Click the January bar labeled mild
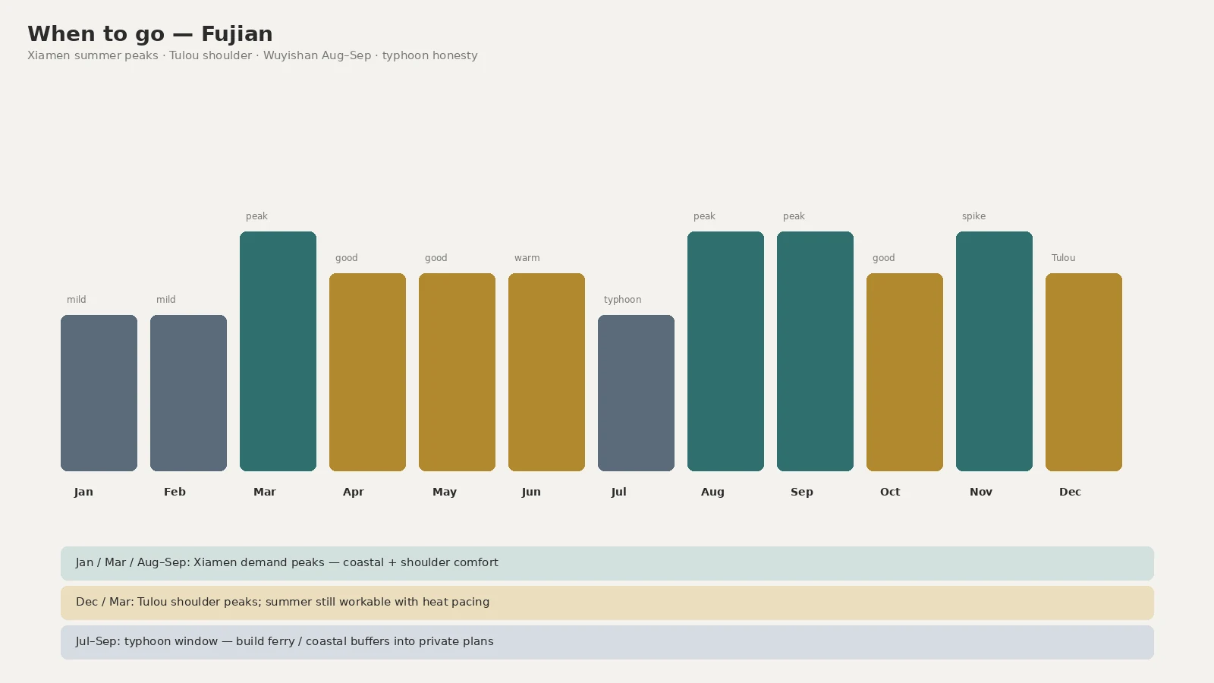Viewport: 1214px width, 683px height. pyautogui.click(x=99, y=393)
